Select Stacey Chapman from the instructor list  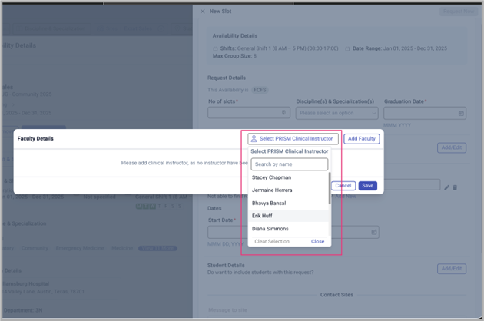coord(288,177)
